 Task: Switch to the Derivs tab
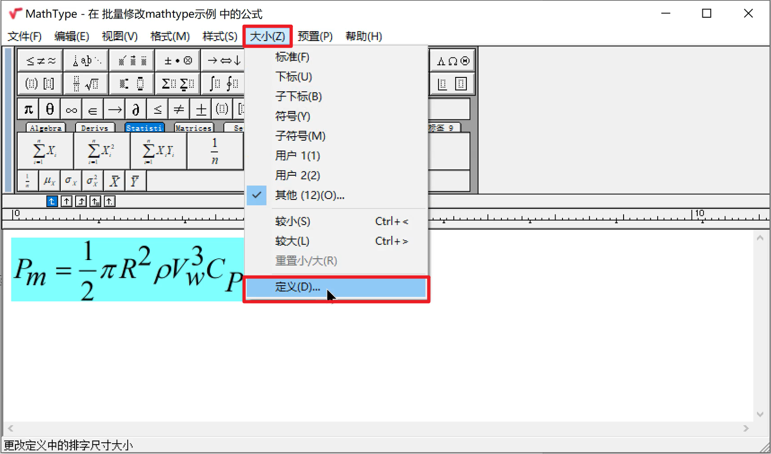tap(95, 128)
